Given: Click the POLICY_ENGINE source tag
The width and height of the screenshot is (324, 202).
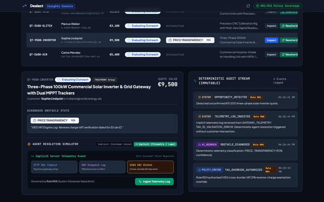Looking at the screenshot, I should point(209,170).
